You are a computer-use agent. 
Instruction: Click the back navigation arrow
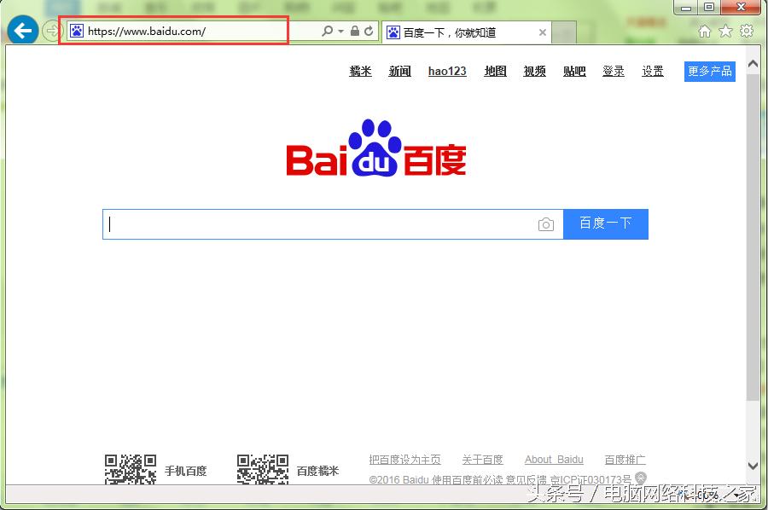[x=22, y=30]
